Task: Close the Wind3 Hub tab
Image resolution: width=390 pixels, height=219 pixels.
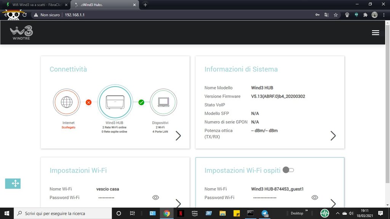Action: click(134, 5)
